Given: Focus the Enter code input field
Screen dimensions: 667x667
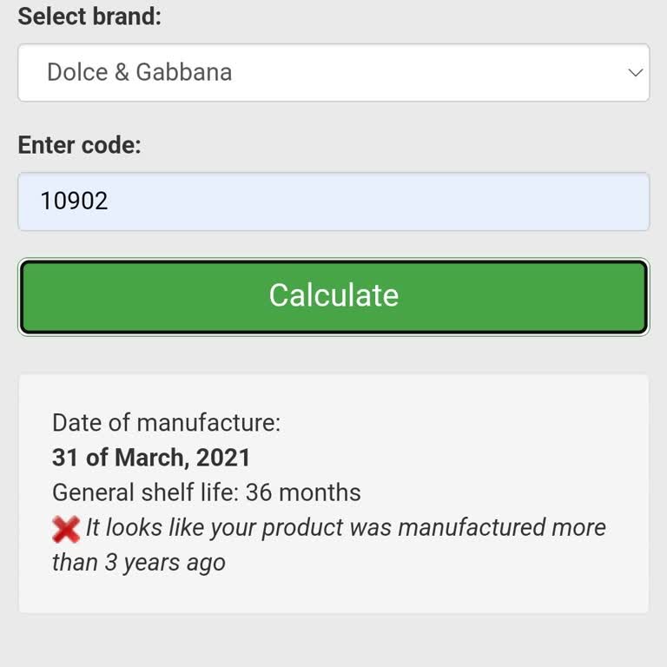Looking at the screenshot, I should pyautogui.click(x=333, y=201).
